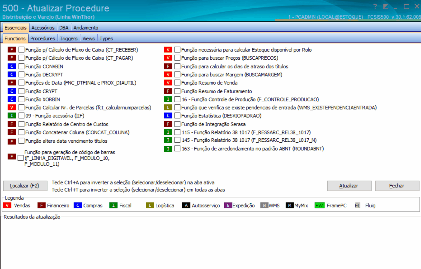Click the F icon beside CT_RECEBER function
This screenshot has width=421, height=269.
point(11,50)
